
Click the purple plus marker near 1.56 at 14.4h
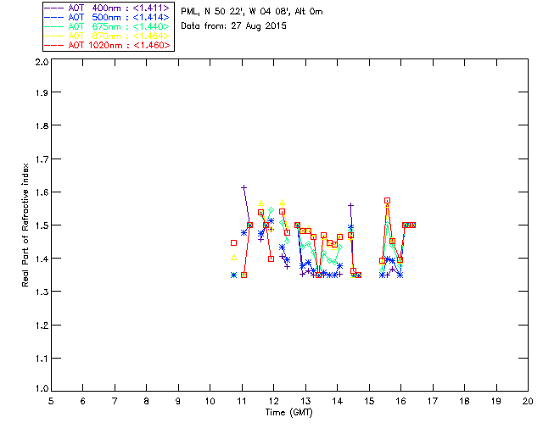click(x=350, y=206)
